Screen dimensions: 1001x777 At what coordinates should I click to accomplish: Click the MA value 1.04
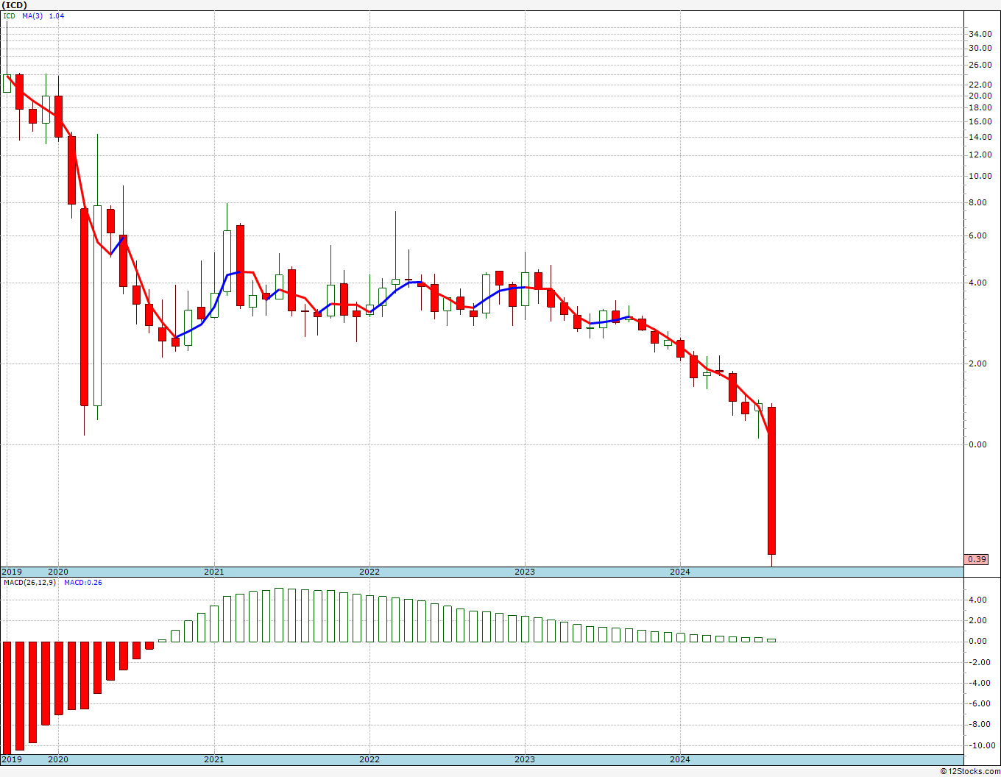[x=57, y=15]
